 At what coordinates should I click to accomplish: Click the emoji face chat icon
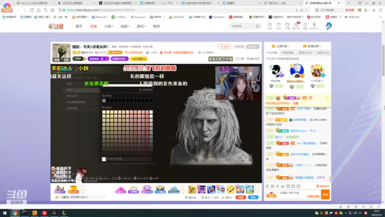[267, 186]
